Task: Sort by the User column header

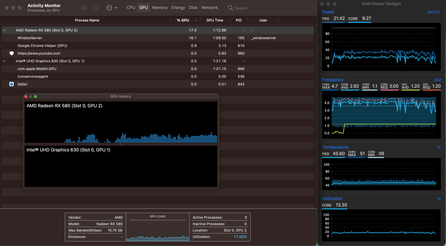Action: (263, 20)
